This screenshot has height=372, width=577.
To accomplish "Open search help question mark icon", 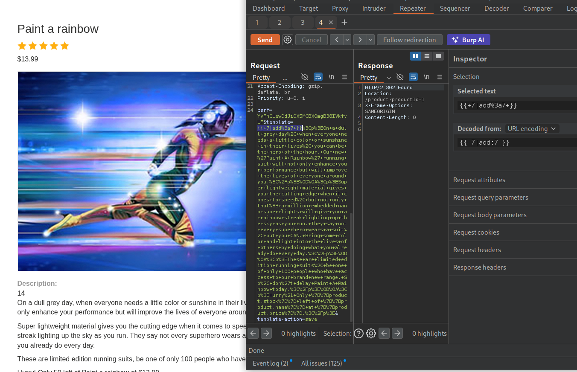I will click(x=358, y=333).
